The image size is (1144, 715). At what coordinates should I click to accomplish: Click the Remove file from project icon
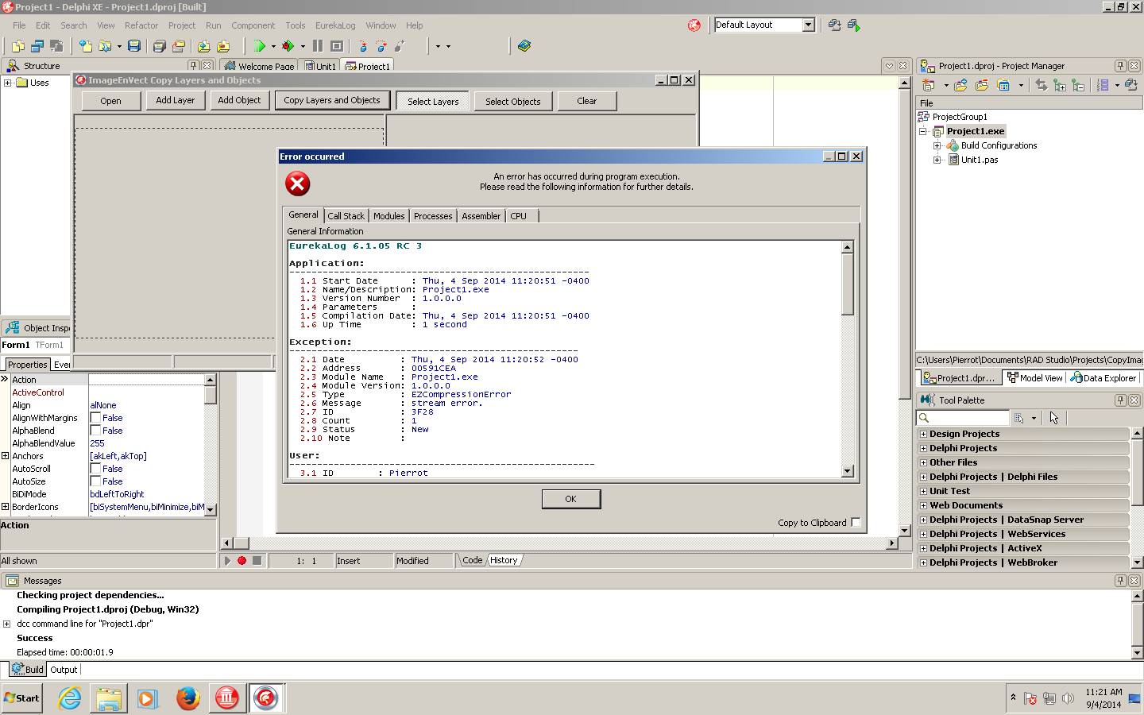coord(223,46)
